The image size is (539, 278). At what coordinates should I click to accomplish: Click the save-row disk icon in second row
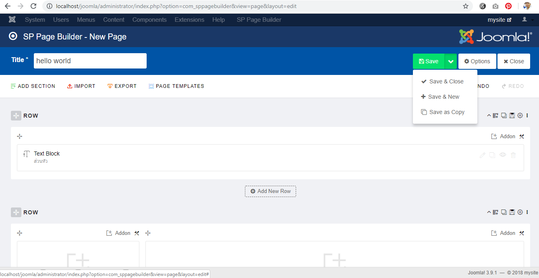pos(512,212)
